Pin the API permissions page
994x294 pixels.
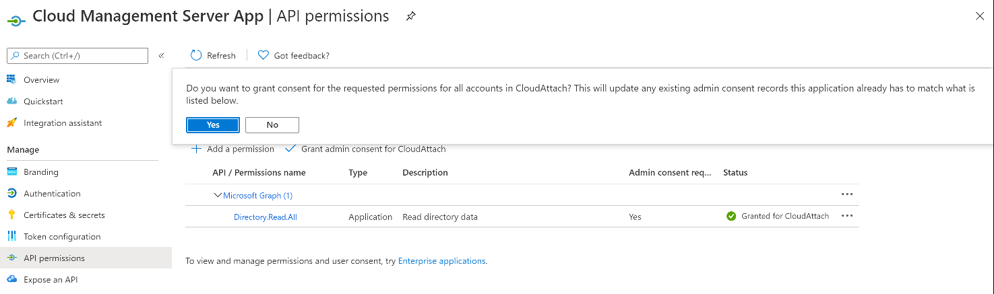pyautogui.click(x=410, y=16)
